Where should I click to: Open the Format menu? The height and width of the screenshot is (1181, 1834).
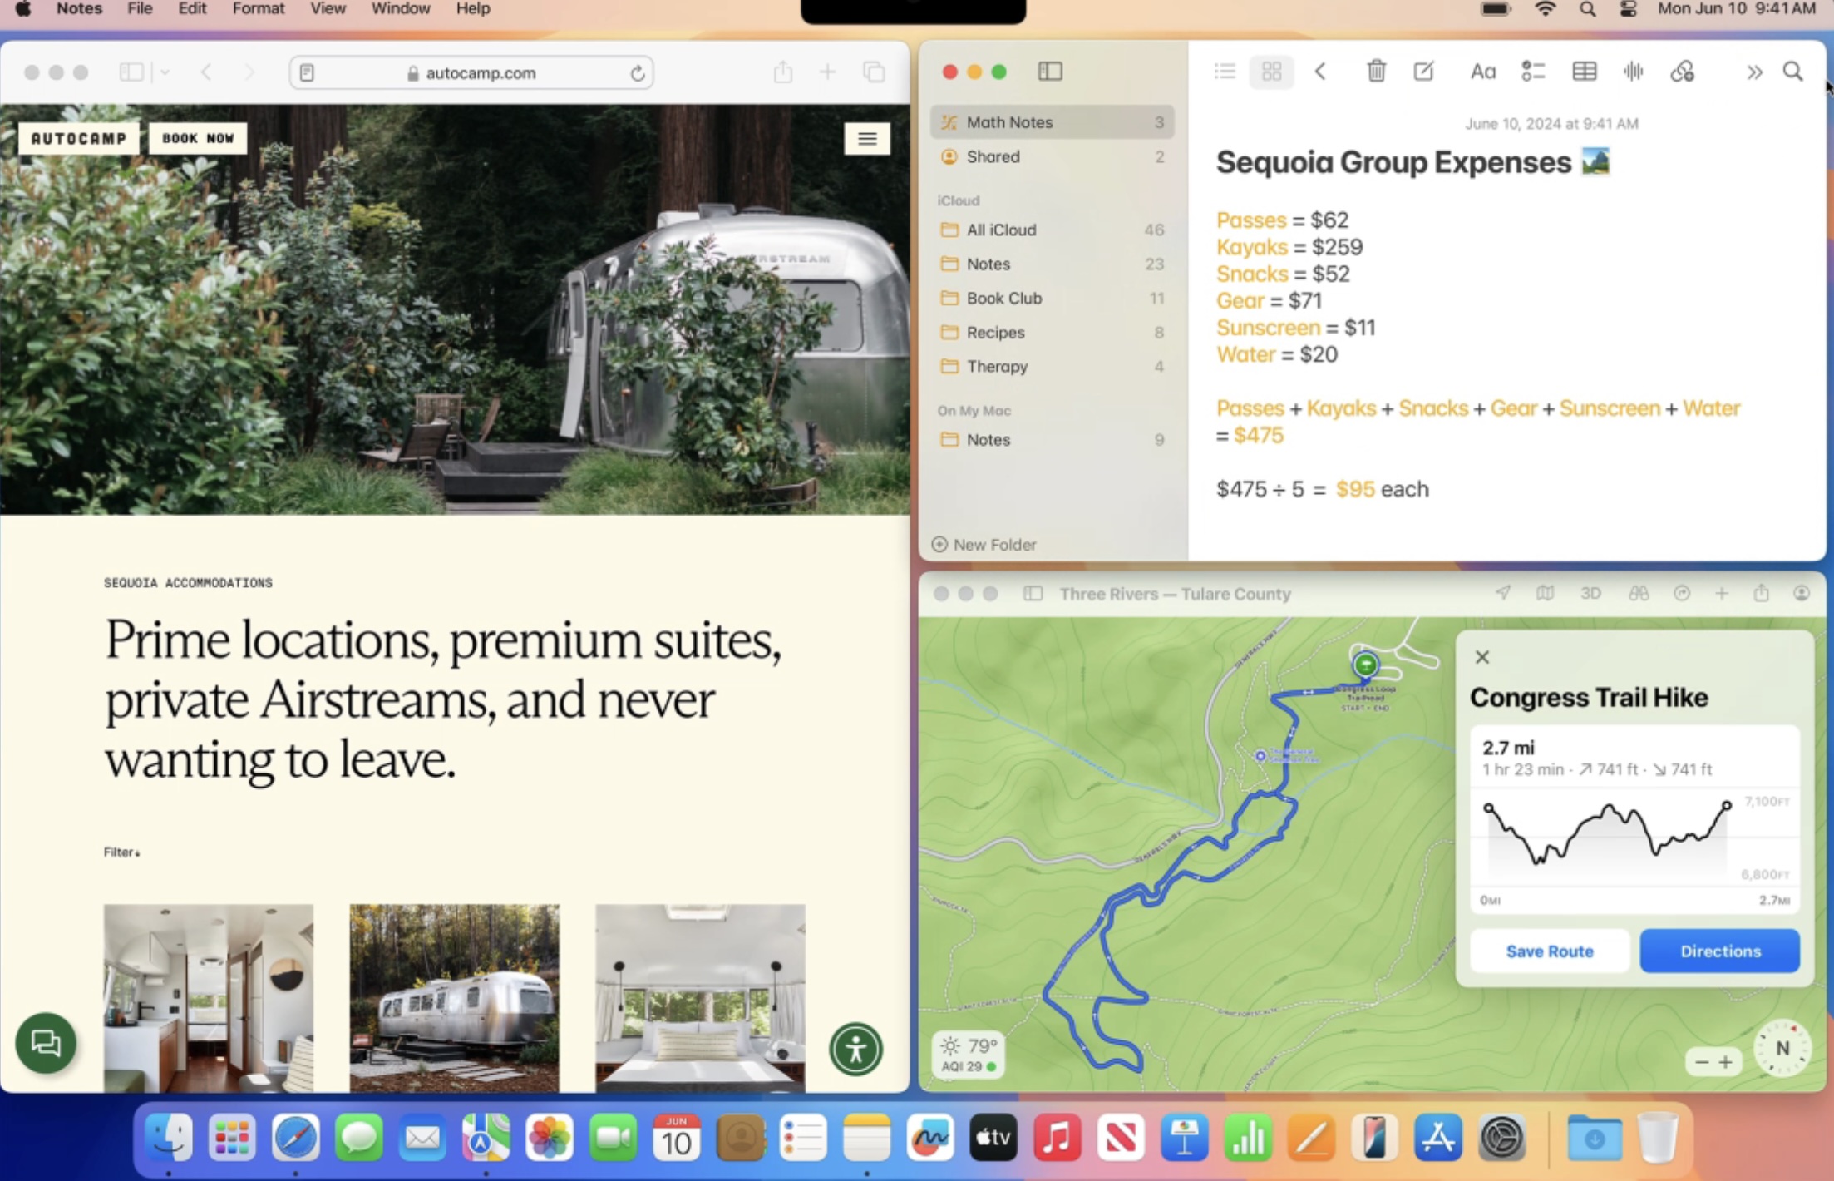pos(258,9)
